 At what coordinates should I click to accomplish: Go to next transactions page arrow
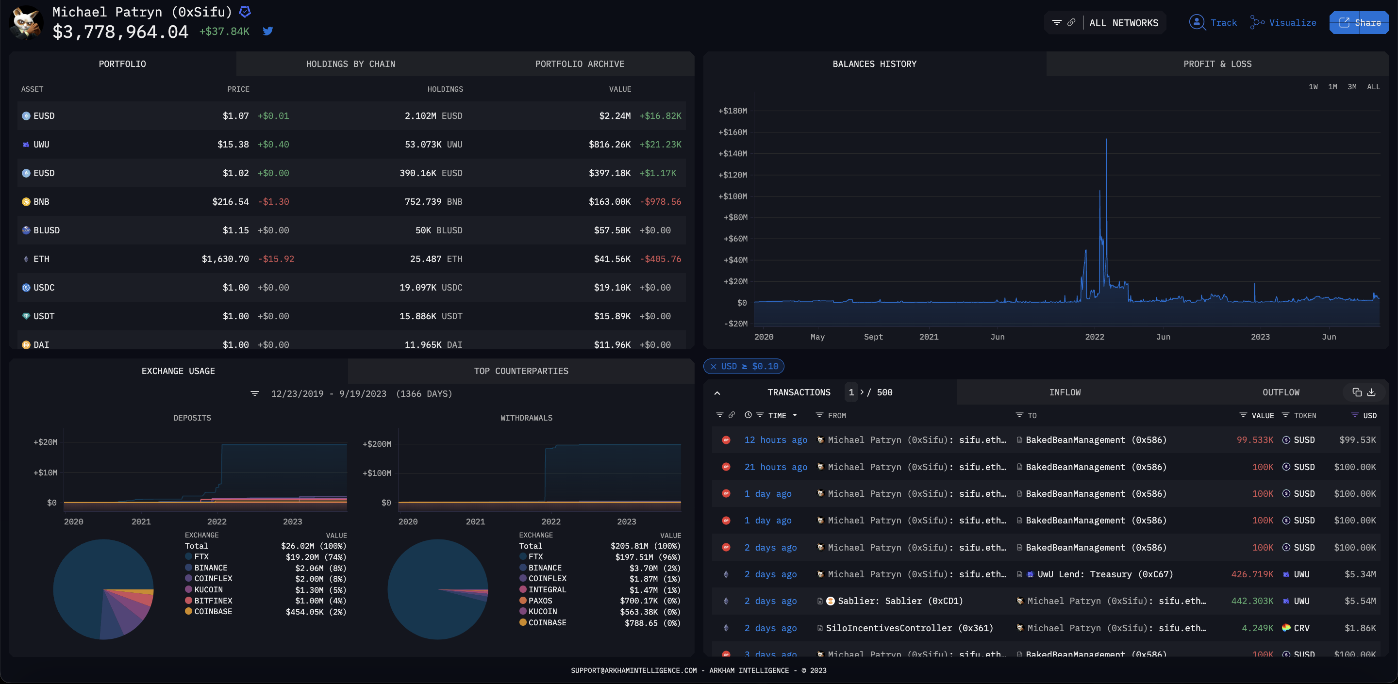click(862, 392)
